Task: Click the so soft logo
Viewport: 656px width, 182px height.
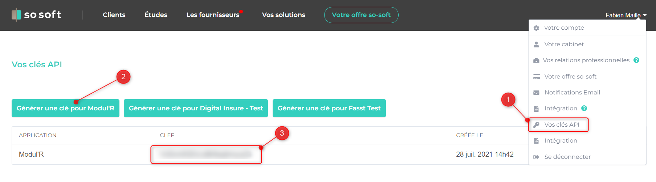Action: (36, 15)
